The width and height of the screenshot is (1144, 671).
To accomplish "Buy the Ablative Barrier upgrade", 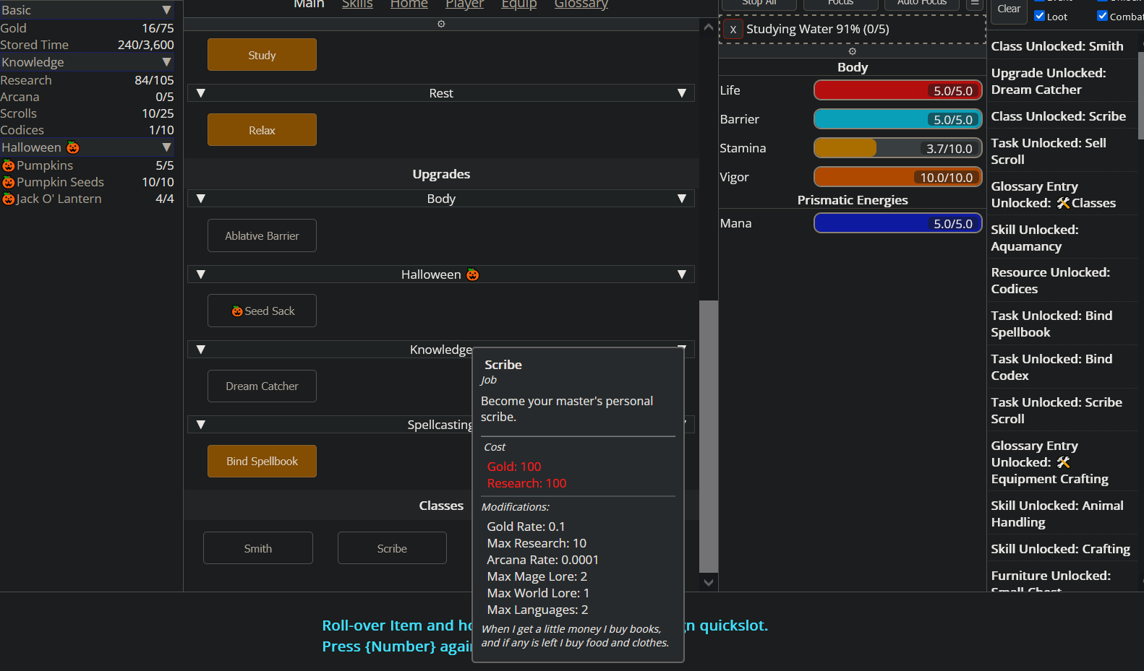I will point(262,235).
